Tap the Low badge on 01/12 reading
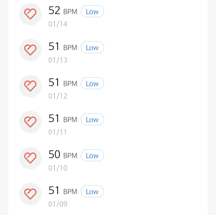 tap(92, 83)
